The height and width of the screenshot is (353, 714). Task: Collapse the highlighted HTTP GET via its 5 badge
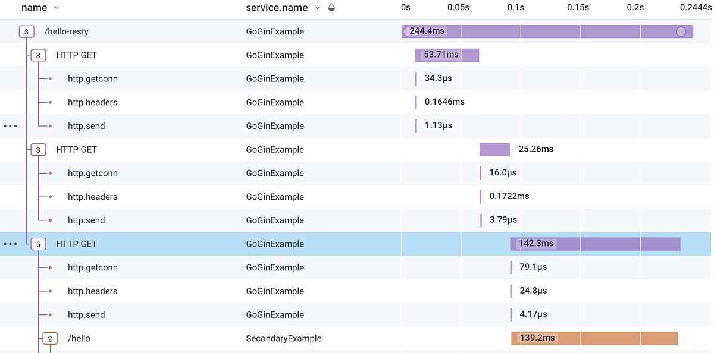point(37,244)
